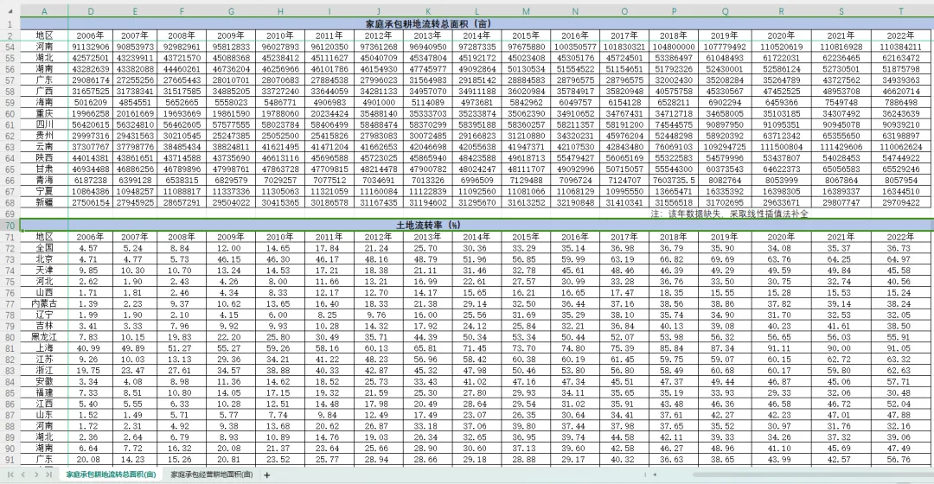Screen dimensions: 934x484
Task: Select 地区 header cell in row 2
Action: [44, 35]
